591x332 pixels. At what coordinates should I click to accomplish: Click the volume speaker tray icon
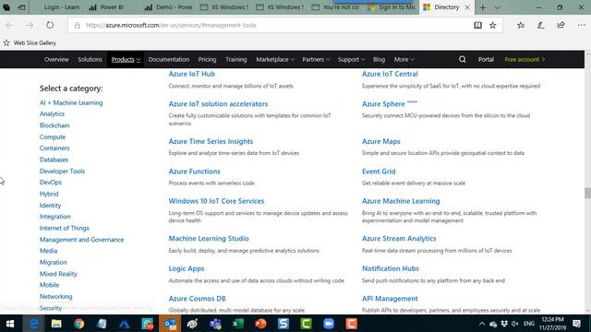point(515,324)
